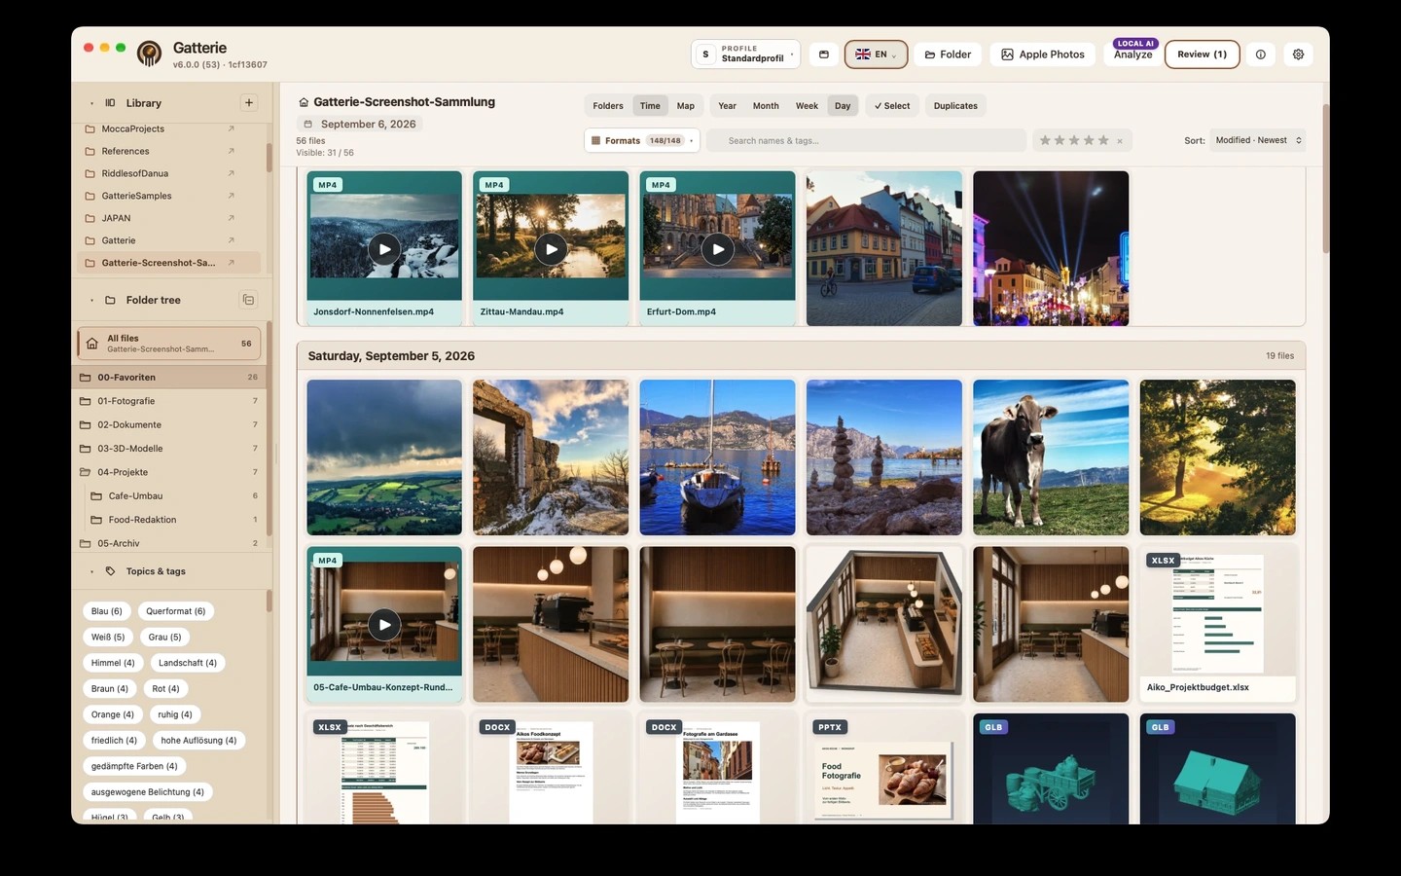Click the info circle icon
Image resolution: width=1401 pixels, height=876 pixels.
click(x=1261, y=55)
